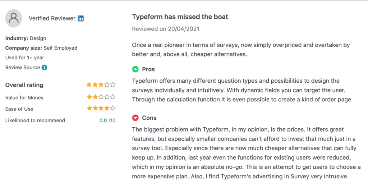Image resolution: width=368 pixels, height=192 pixels.
Task: Click the green Pros arrow icon
Action: pyautogui.click(x=135, y=69)
